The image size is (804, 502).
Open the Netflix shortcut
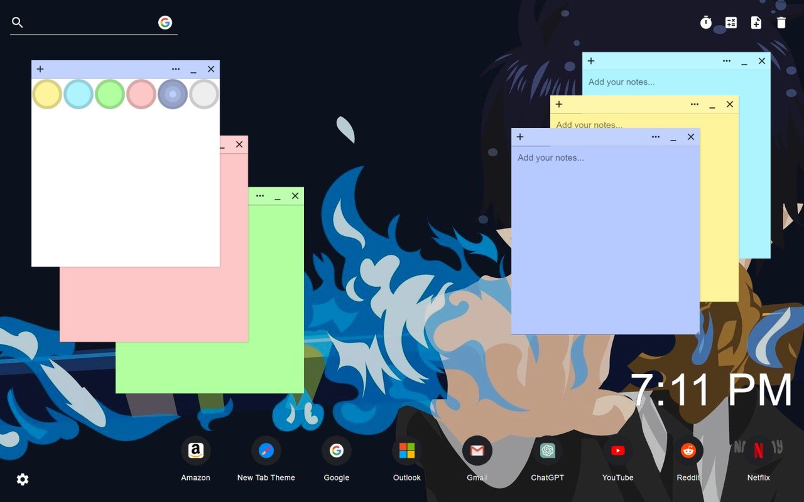(x=759, y=459)
